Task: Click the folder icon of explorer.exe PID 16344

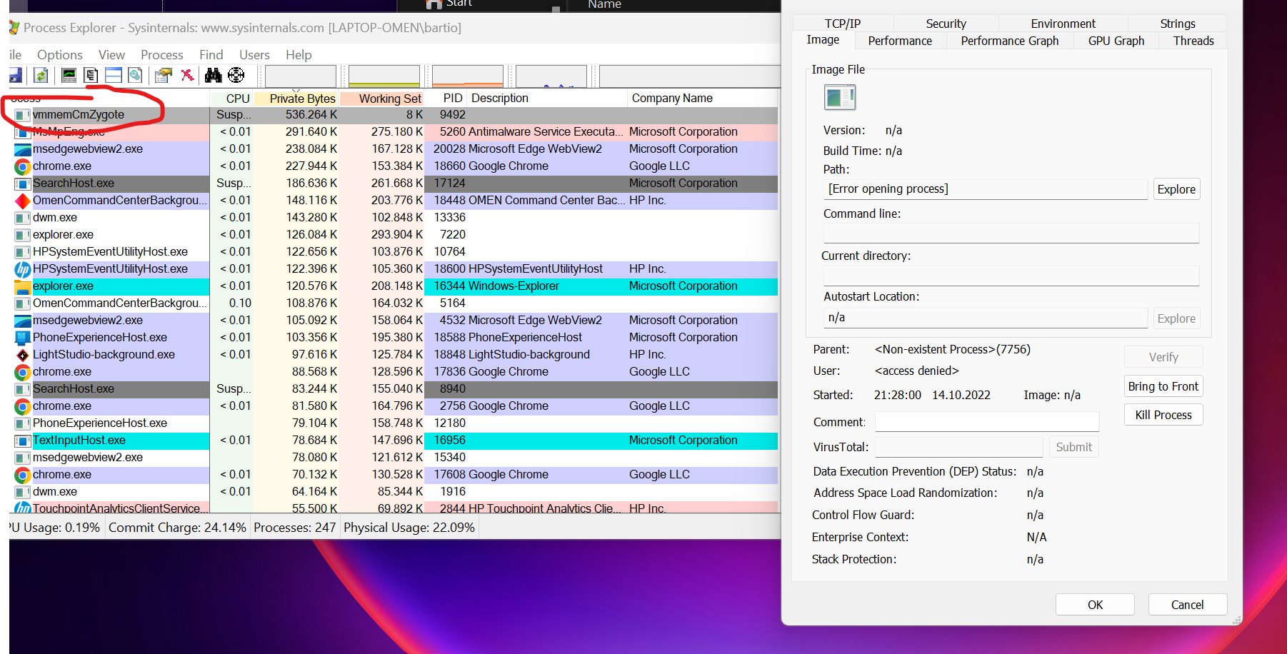Action: click(23, 286)
